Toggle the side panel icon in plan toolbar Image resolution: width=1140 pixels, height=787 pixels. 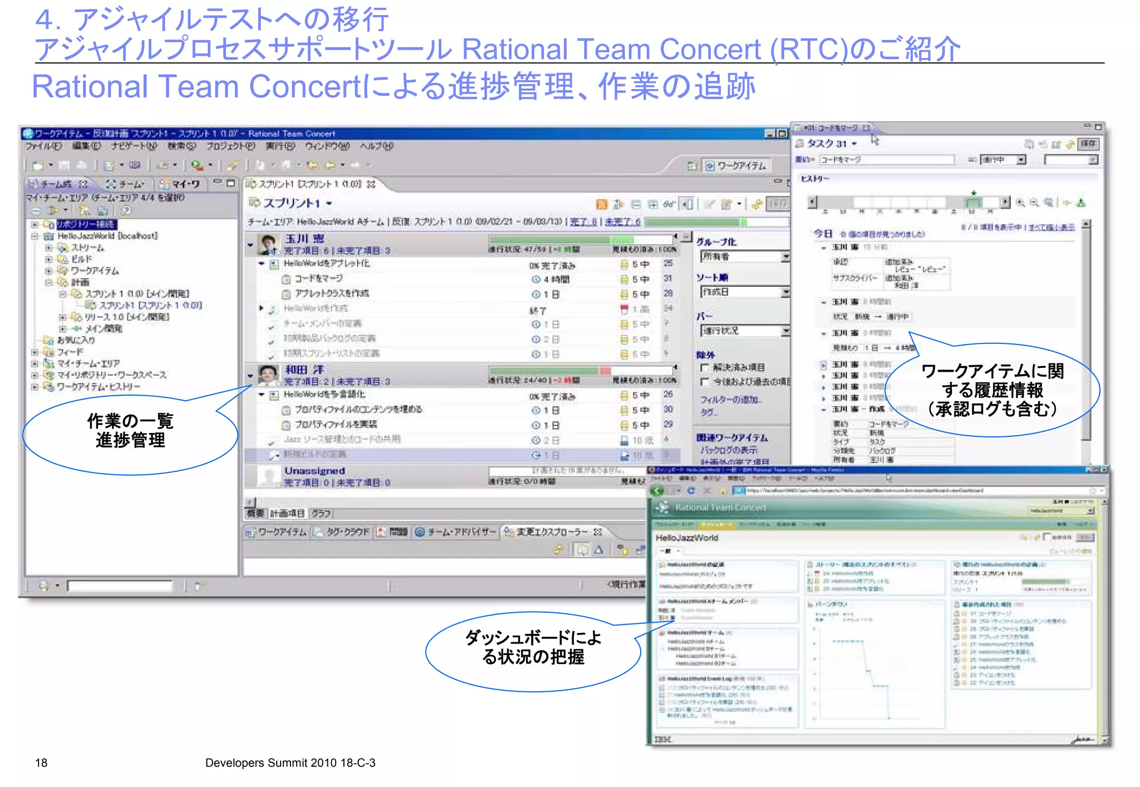[x=687, y=204]
